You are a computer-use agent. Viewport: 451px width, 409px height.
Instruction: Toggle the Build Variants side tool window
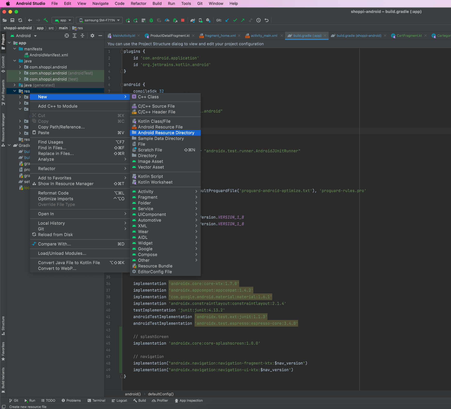click(3, 380)
